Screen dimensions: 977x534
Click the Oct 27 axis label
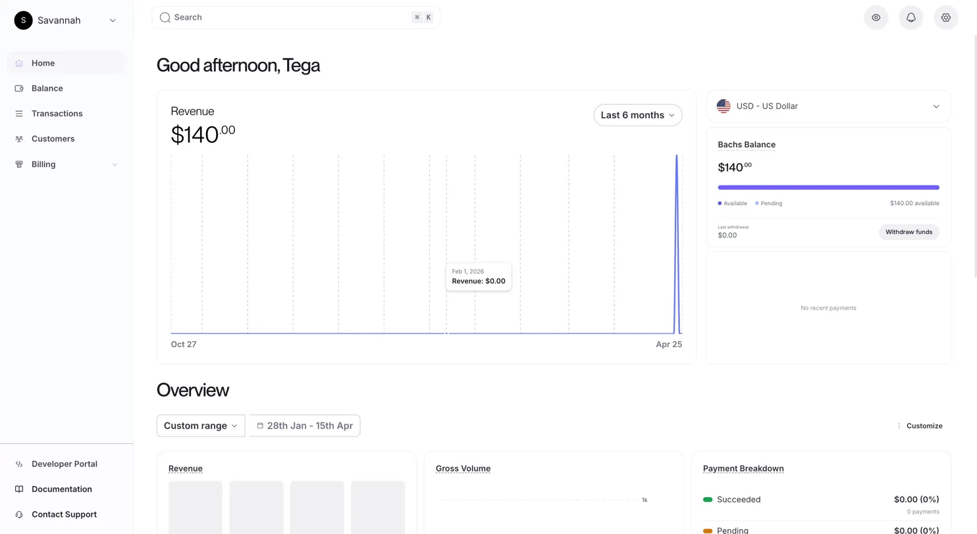[x=184, y=345]
